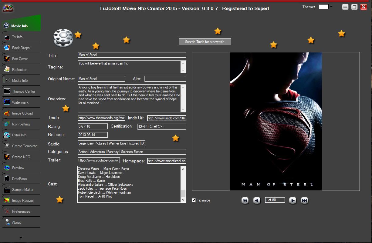Click the '1 of 80' image counter field

275,200
